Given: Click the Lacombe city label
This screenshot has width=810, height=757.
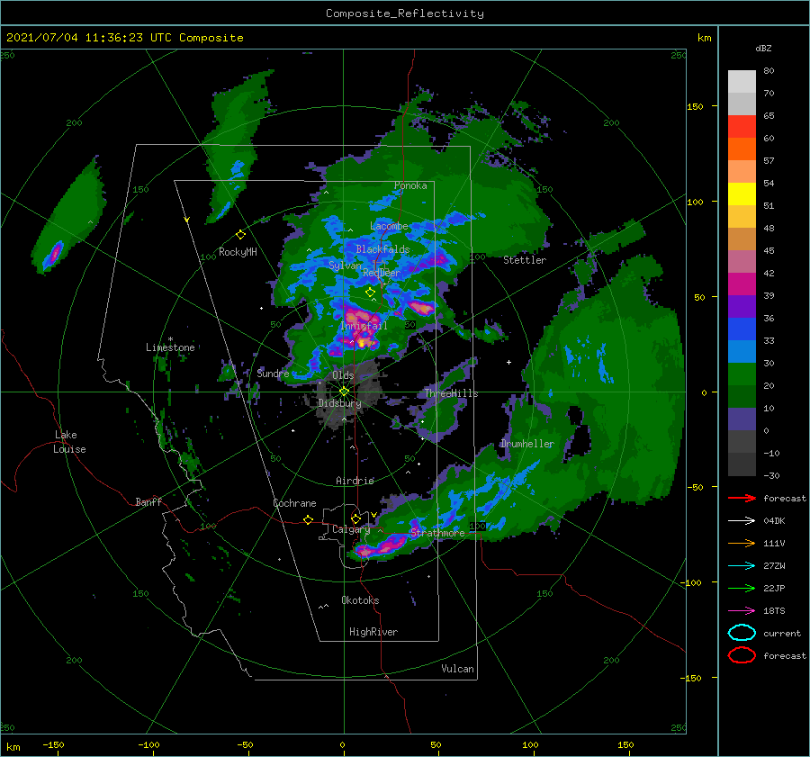Looking at the screenshot, I should (389, 226).
